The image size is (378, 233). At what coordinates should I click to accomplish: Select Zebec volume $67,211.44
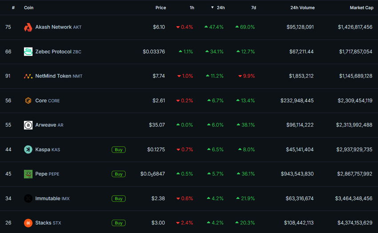[x=302, y=52]
